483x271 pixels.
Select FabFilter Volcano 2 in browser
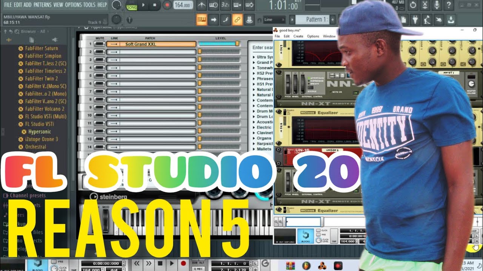[x=45, y=109]
